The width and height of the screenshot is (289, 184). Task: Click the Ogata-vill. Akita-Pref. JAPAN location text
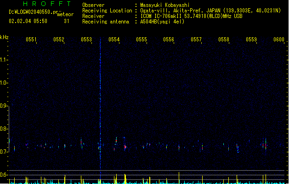[210, 11]
